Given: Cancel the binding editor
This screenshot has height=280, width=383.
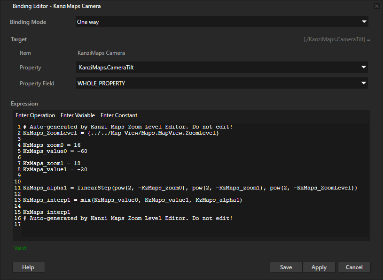Looking at the screenshot, I should coord(354,267).
